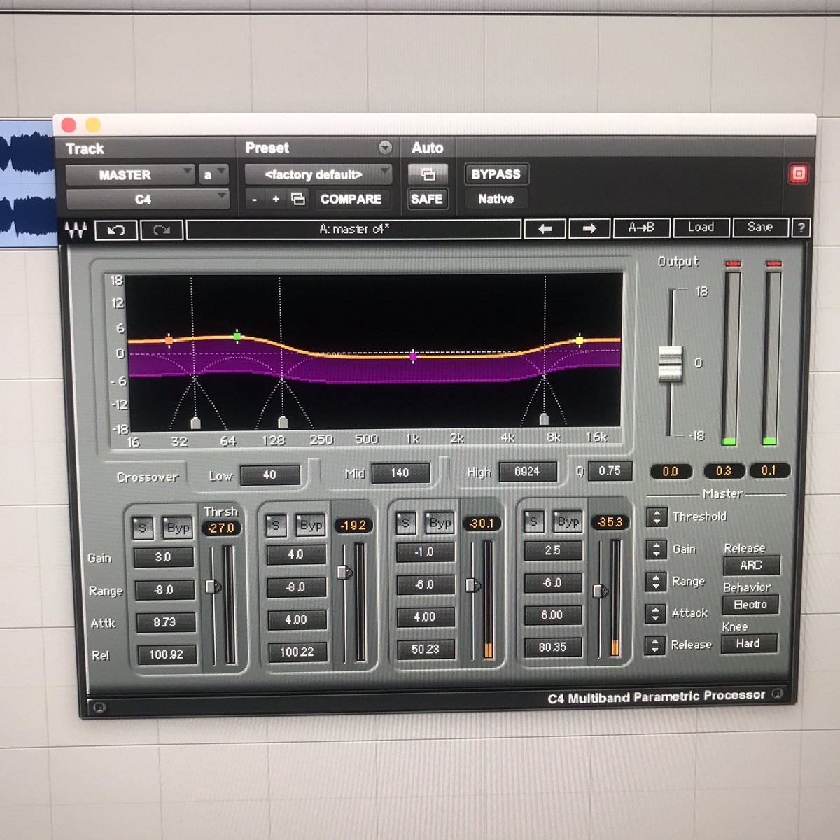
Task: Adjust master Threshold stepper arrows
Action: (x=657, y=517)
